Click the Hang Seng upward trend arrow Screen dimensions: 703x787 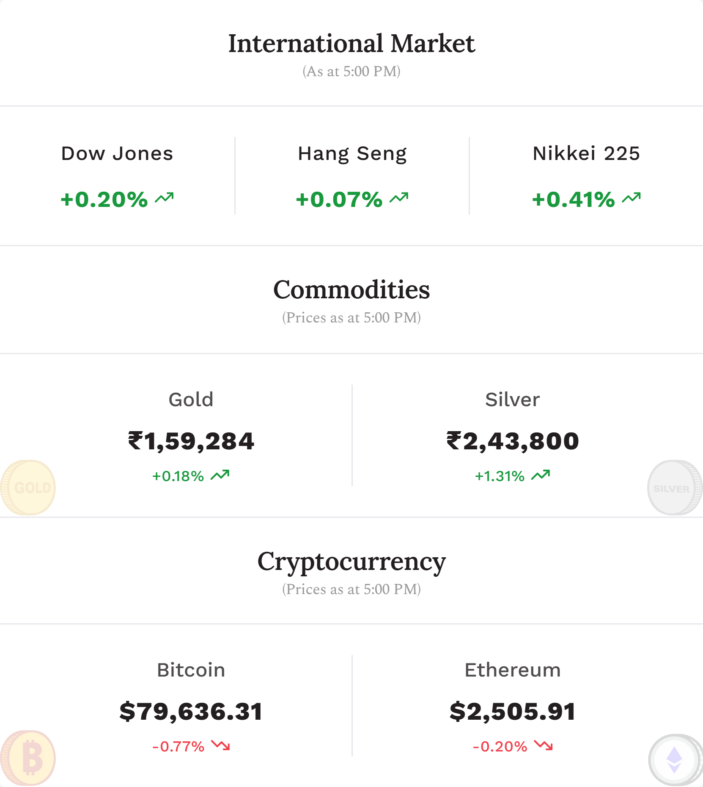coord(399,198)
